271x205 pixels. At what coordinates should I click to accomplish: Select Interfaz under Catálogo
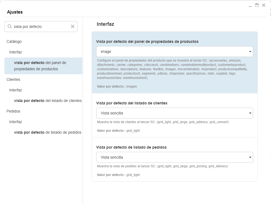click(15, 52)
